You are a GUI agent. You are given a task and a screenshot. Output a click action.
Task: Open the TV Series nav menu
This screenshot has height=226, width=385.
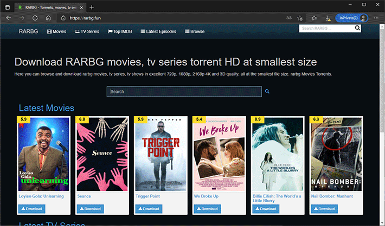click(x=87, y=31)
